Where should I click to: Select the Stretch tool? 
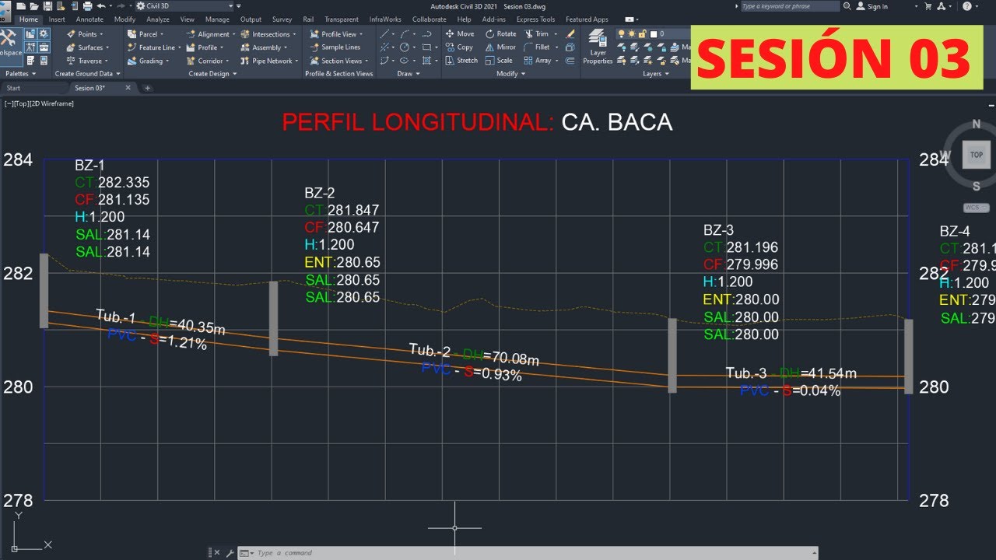pyautogui.click(x=461, y=60)
